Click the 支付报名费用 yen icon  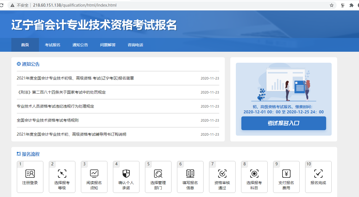[286, 174]
